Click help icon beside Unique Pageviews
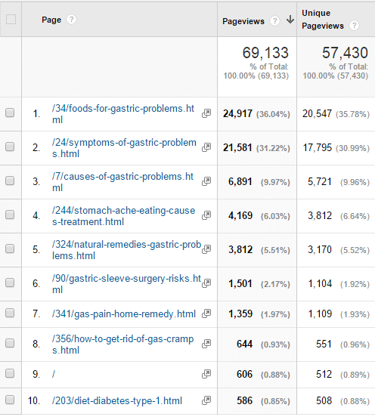This screenshot has height=417, width=375. [x=354, y=26]
